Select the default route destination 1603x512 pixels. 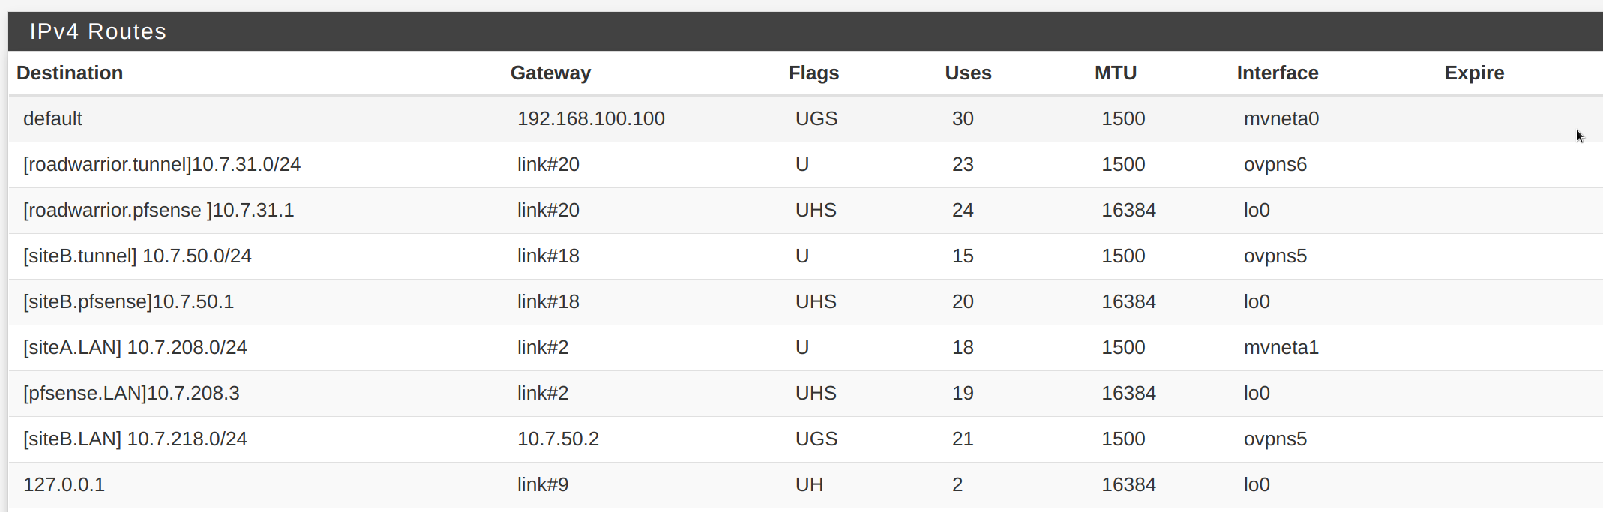52,118
